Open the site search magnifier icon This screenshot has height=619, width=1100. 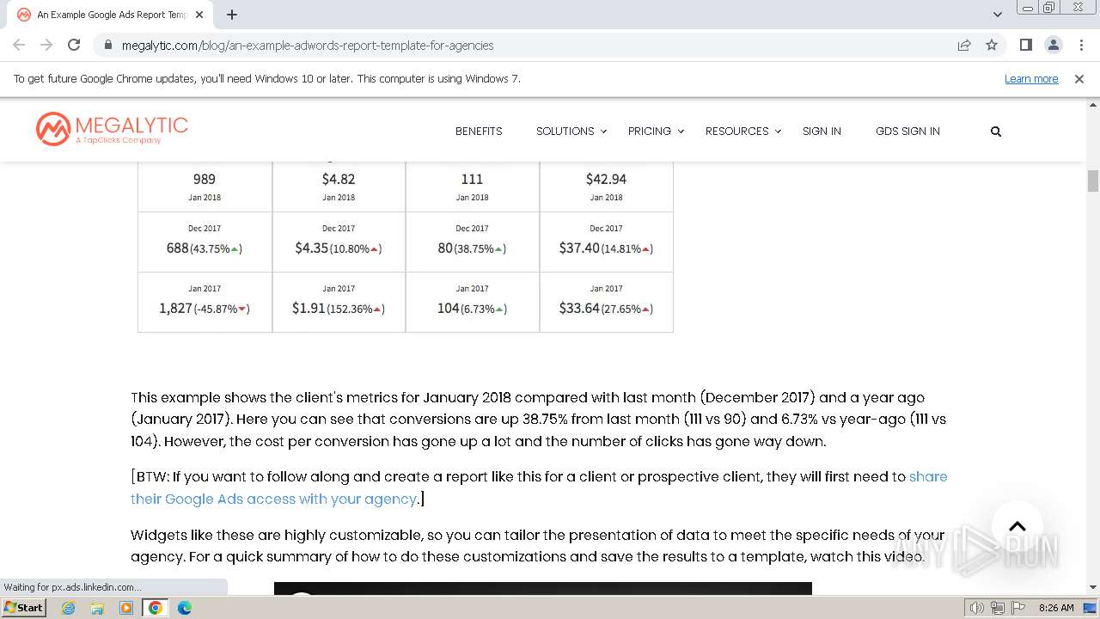996,132
